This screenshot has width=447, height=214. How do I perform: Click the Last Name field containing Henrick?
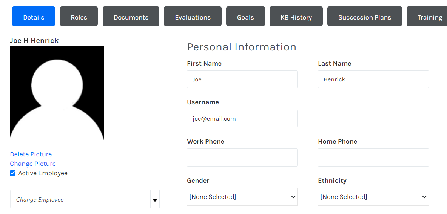[x=373, y=79]
